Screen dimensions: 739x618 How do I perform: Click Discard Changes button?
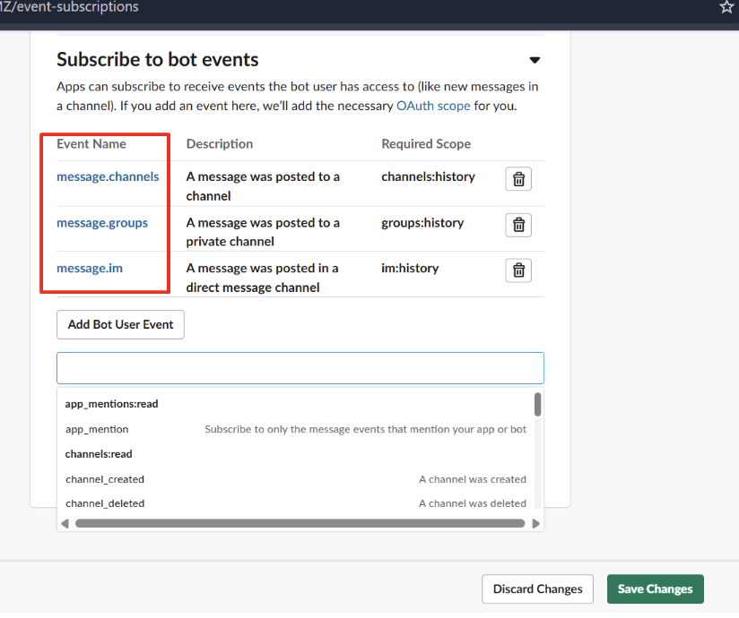(x=537, y=588)
